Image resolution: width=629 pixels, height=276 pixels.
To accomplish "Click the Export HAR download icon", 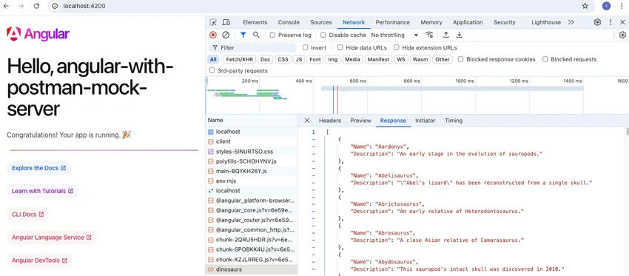I will click(x=460, y=36).
